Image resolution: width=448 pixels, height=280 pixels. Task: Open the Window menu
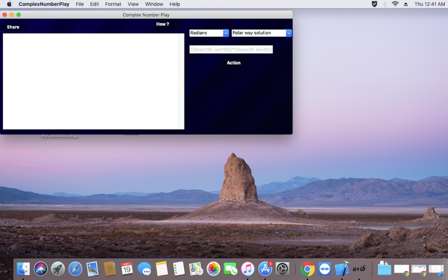pyautogui.click(x=154, y=4)
